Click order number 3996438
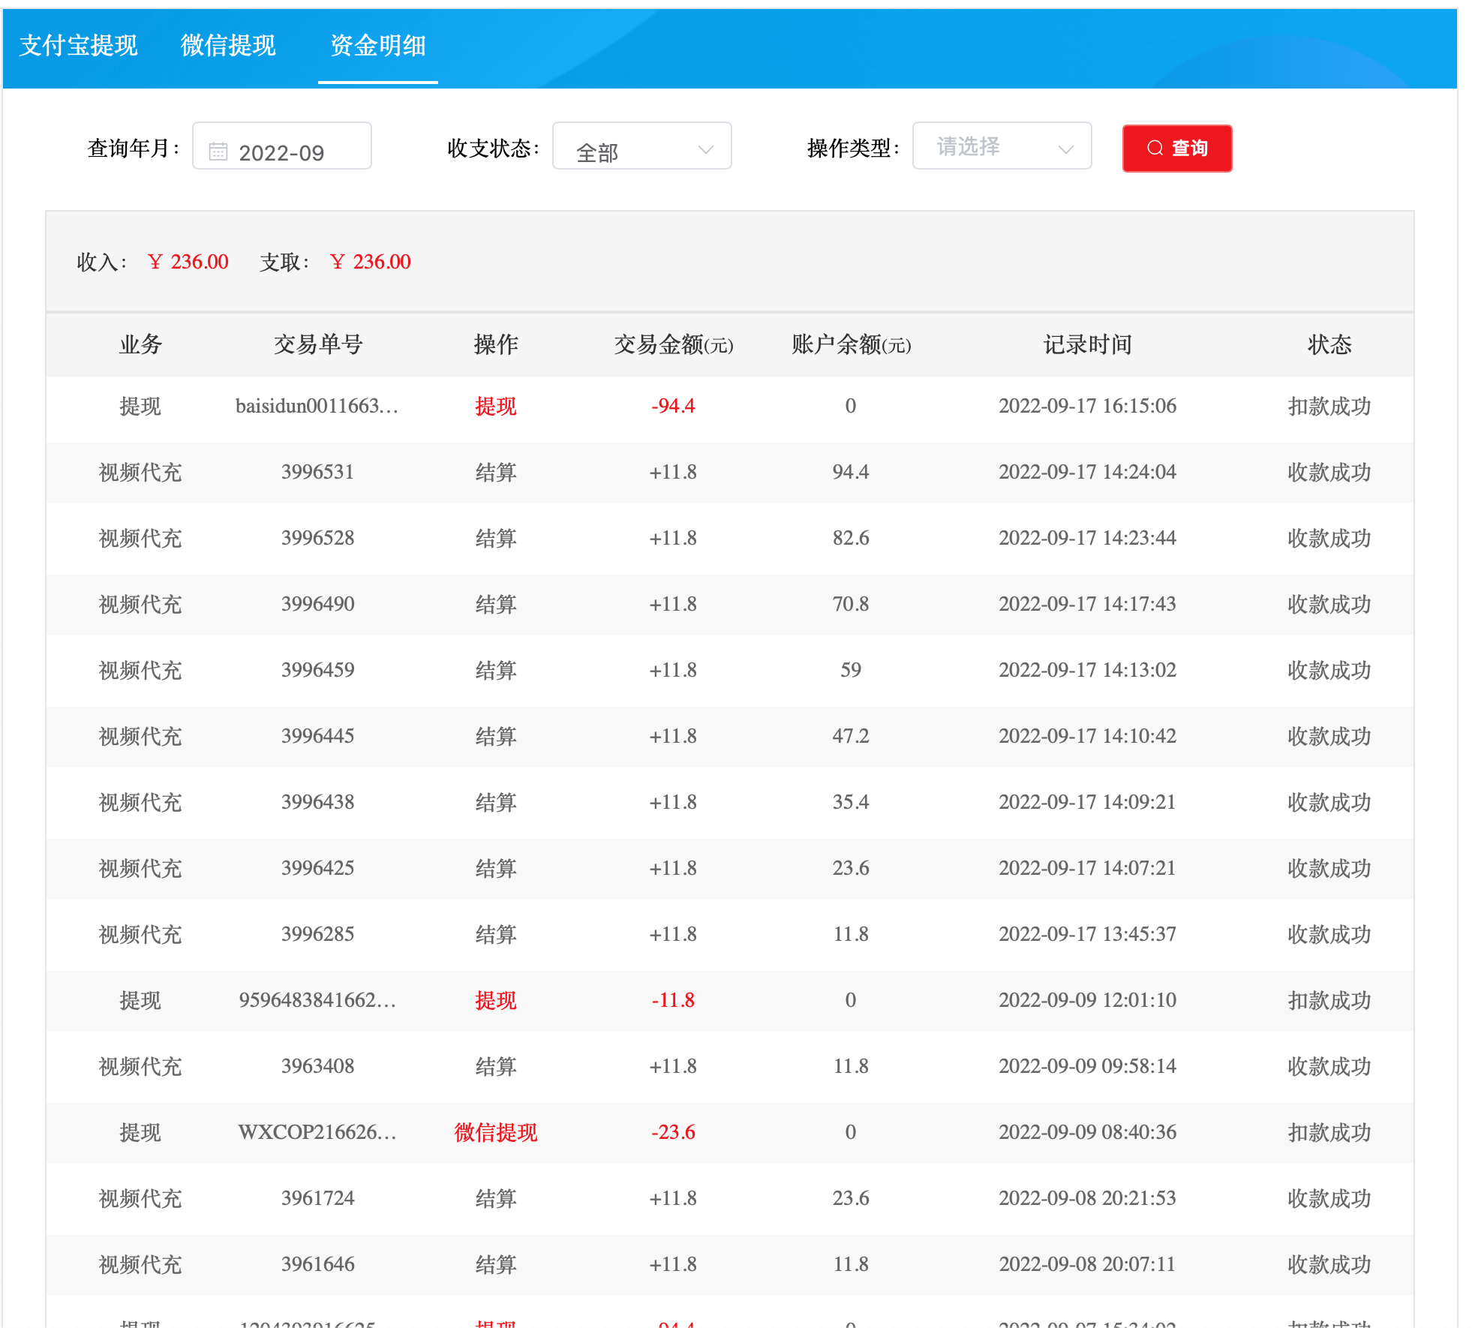 (x=317, y=802)
